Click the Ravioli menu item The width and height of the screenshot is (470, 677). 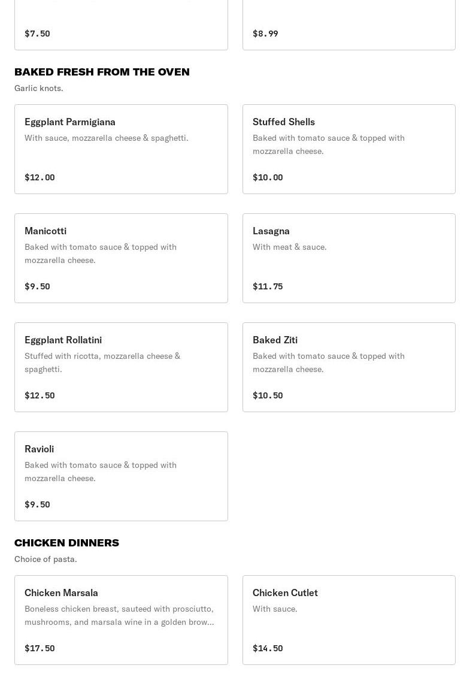click(121, 476)
